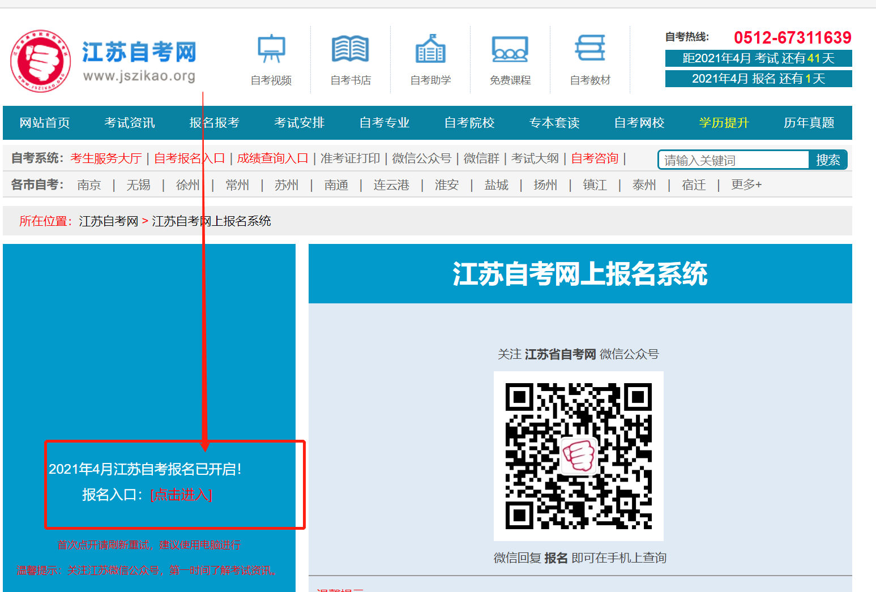Click the 成绩查询入口 link
876x592 pixels.
272,158
